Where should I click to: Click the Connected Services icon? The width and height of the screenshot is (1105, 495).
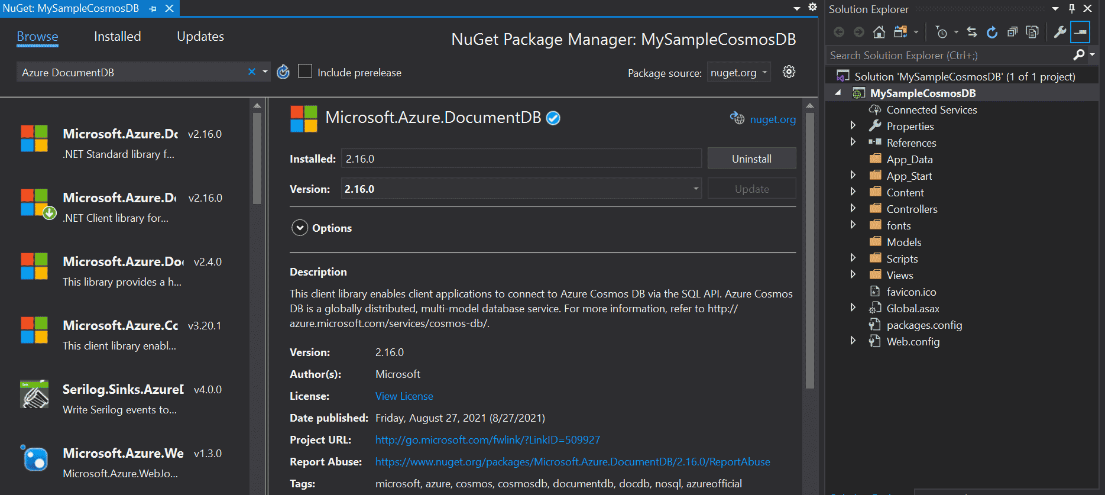(875, 109)
